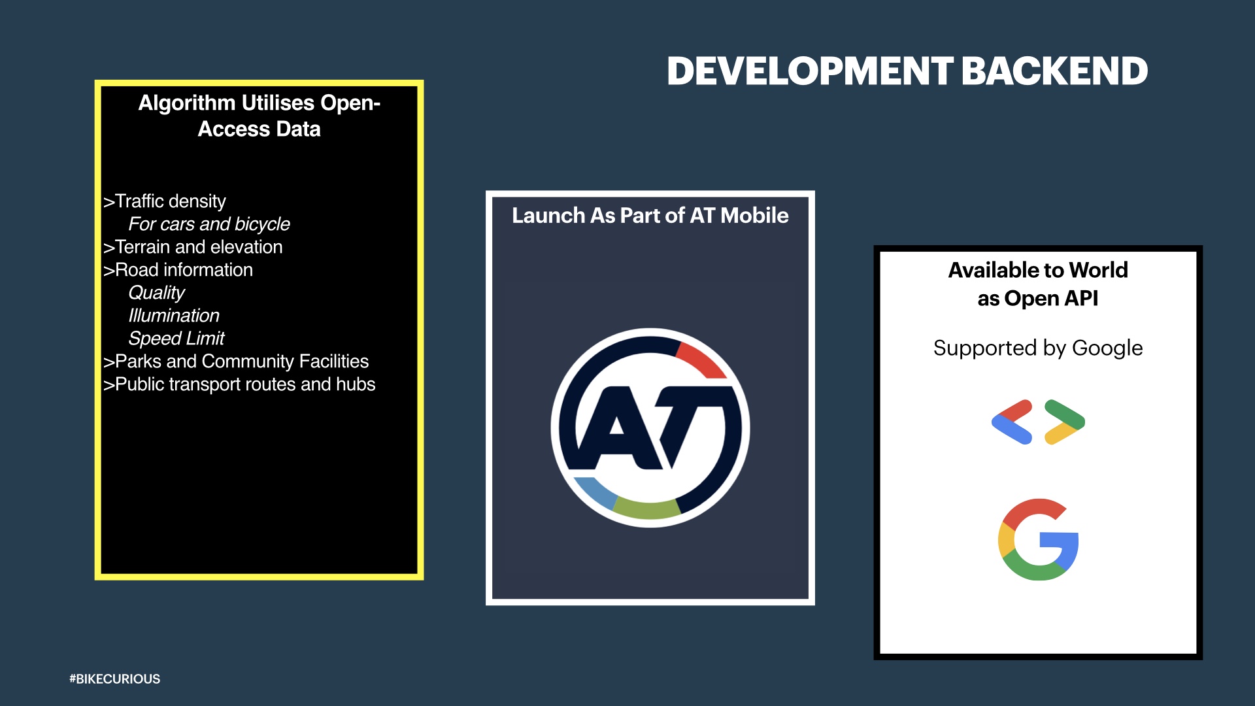
Task: Click the Google Developers angle brackets logo
Action: click(1038, 422)
